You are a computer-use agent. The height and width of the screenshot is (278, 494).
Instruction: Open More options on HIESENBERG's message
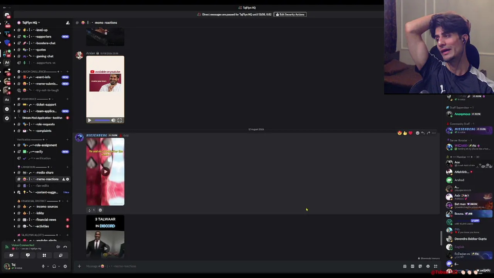pyautogui.click(x=434, y=133)
